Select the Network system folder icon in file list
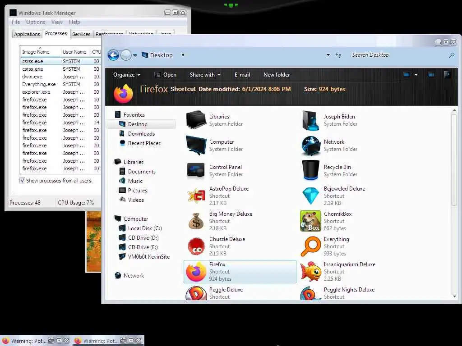 (310, 146)
